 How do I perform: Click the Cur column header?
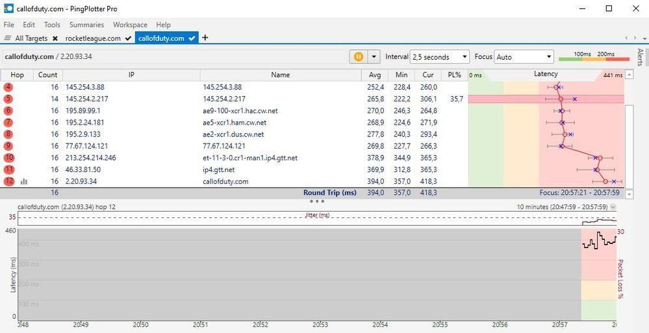pyautogui.click(x=427, y=75)
